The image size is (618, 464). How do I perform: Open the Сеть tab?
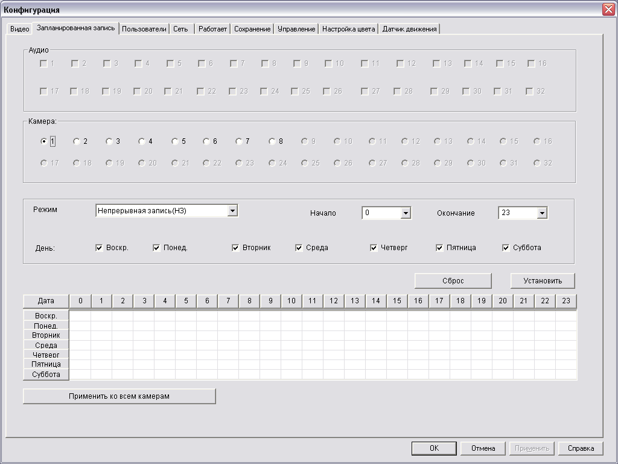[x=180, y=29]
